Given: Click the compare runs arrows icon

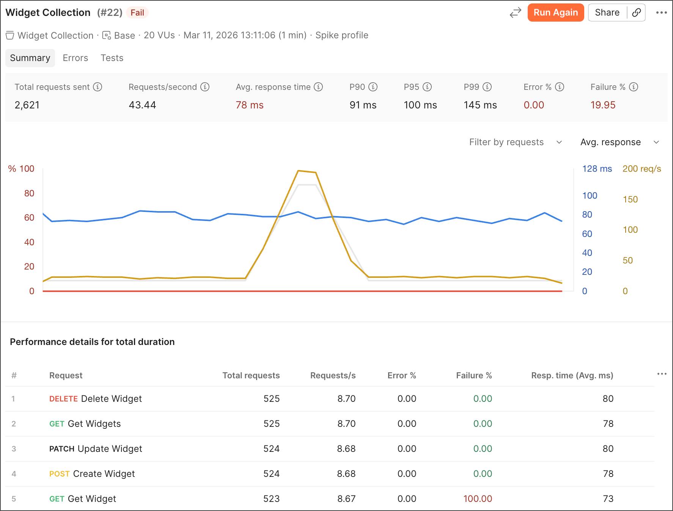Looking at the screenshot, I should (x=516, y=13).
